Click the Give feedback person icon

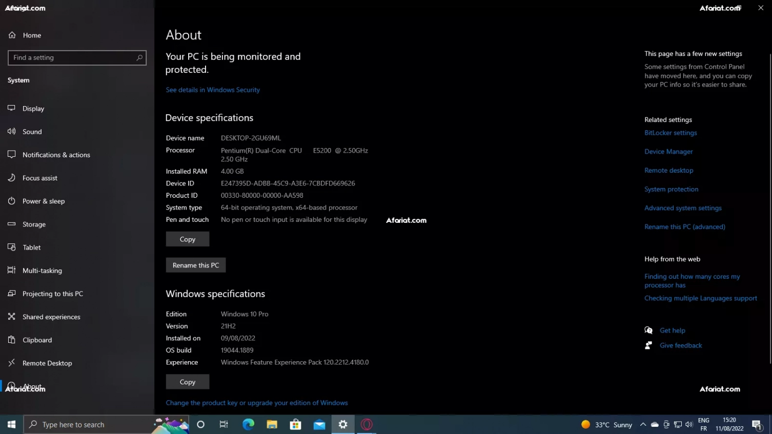(648, 345)
